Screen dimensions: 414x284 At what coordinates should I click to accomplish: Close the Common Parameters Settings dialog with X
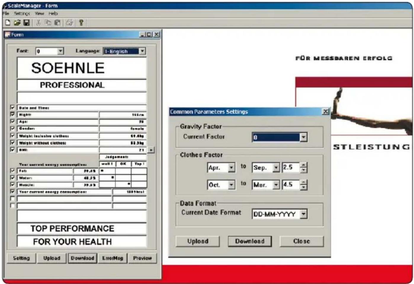point(326,112)
